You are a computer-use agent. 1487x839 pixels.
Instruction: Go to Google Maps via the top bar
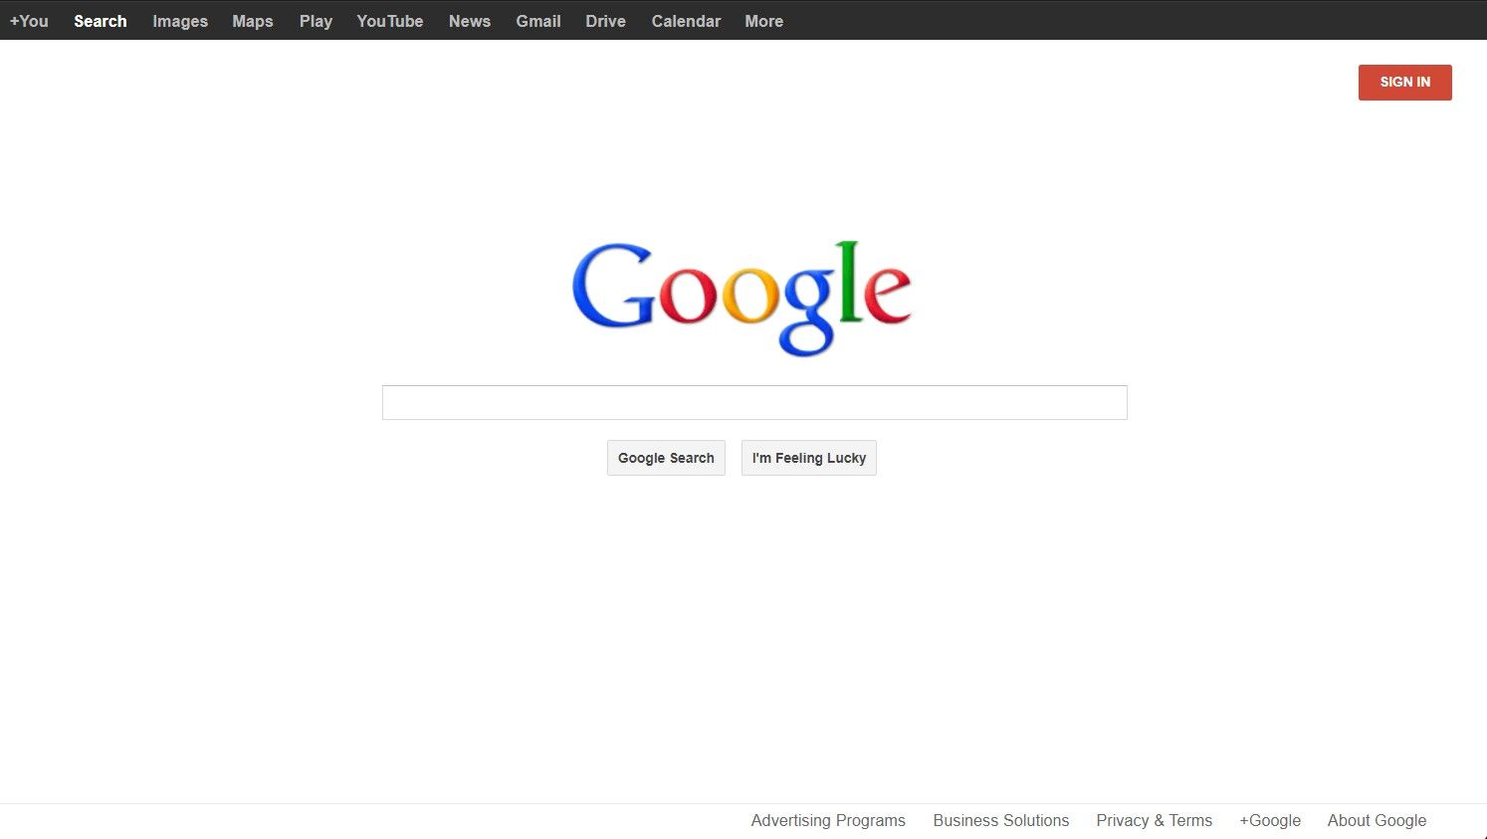pyautogui.click(x=252, y=21)
